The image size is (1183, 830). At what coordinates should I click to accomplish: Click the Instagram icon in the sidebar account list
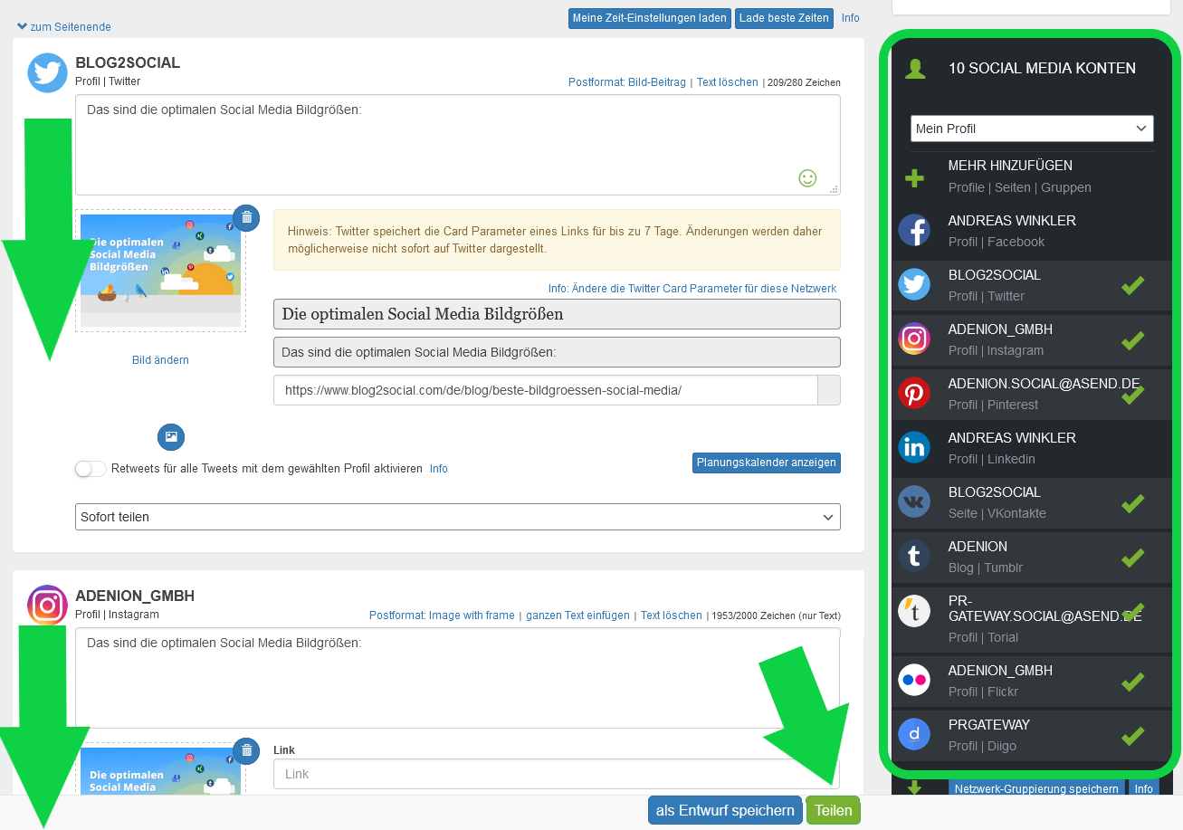(914, 339)
